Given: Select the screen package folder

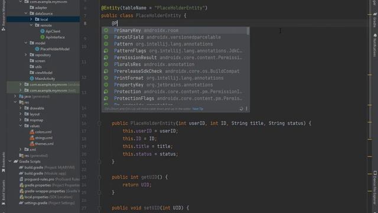Looking at the screenshot, I should coord(37,61).
